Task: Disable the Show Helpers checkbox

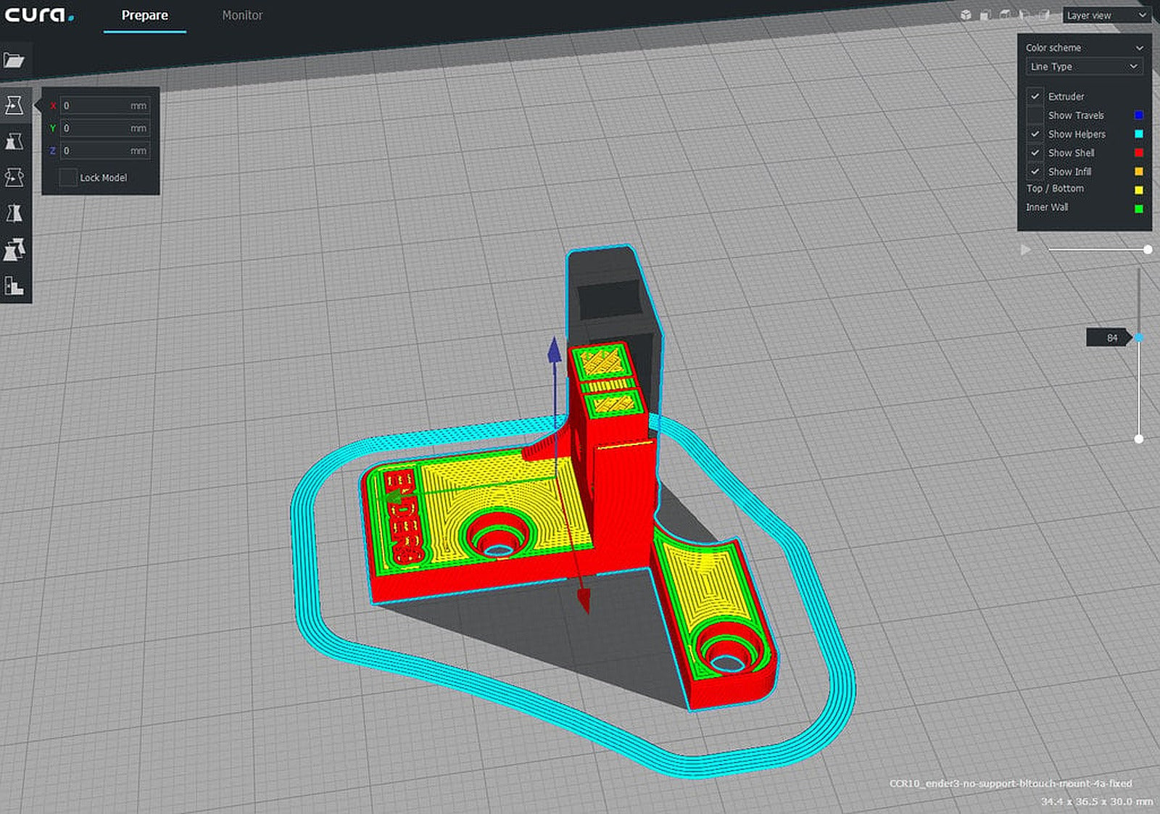Action: click(1037, 134)
